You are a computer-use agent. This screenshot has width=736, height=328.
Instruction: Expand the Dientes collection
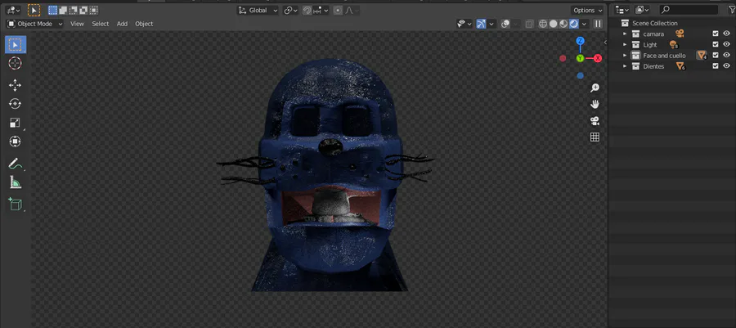point(625,66)
